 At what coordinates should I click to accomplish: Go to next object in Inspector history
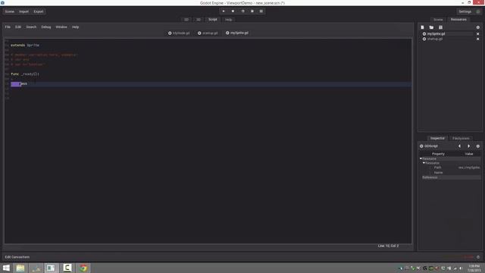[x=468, y=146]
